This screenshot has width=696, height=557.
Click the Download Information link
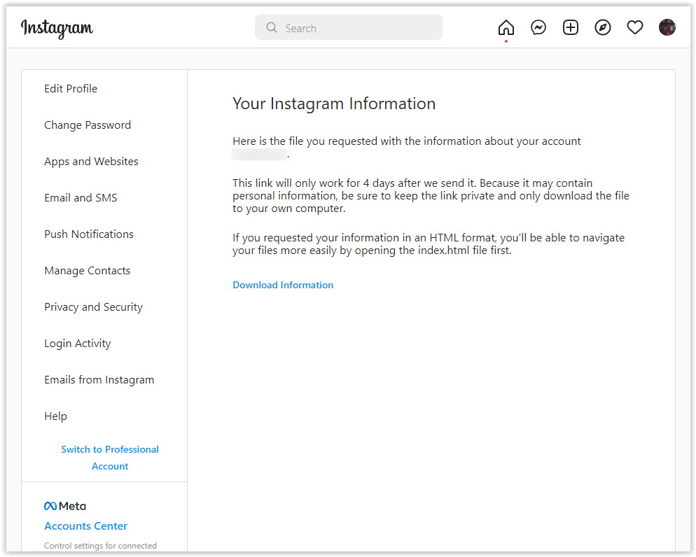(283, 285)
